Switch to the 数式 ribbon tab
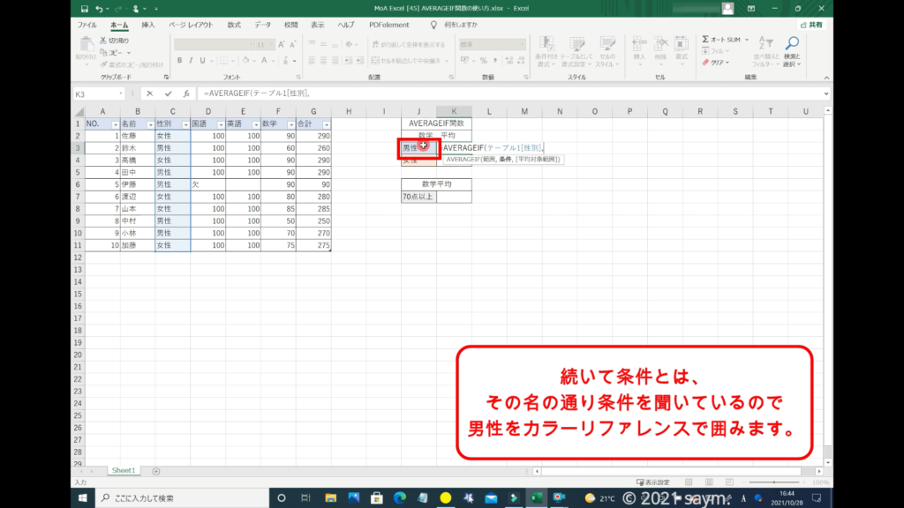Image resolution: width=904 pixels, height=508 pixels. [234, 25]
